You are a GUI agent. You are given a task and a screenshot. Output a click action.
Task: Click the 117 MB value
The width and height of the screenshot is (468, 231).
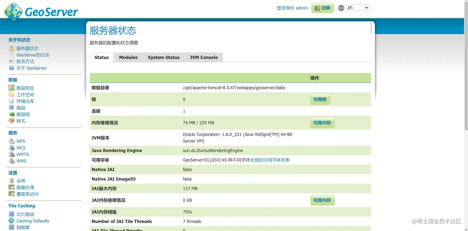coord(190,188)
